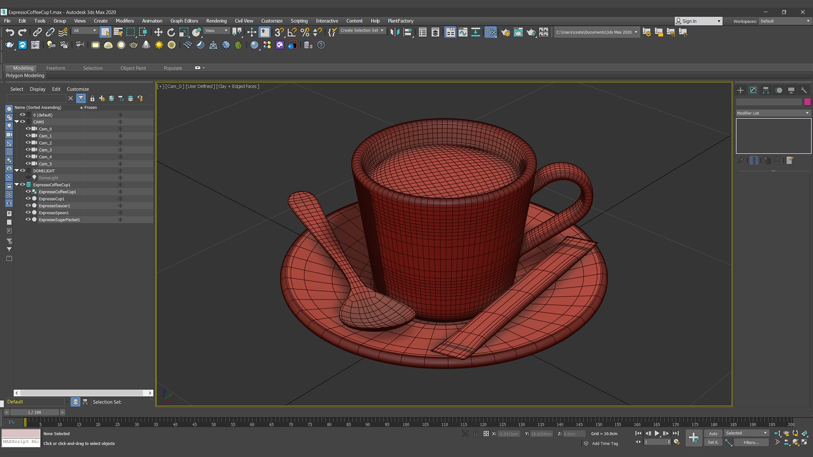The width and height of the screenshot is (813, 457).
Task: Open the Selected key filter dropdown
Action: click(x=746, y=433)
